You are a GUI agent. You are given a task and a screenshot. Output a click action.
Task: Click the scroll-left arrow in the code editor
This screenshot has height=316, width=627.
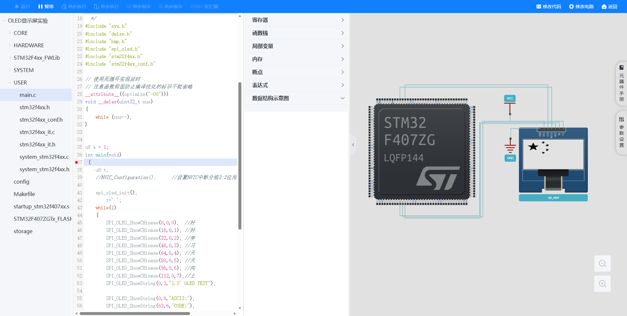pos(77,313)
